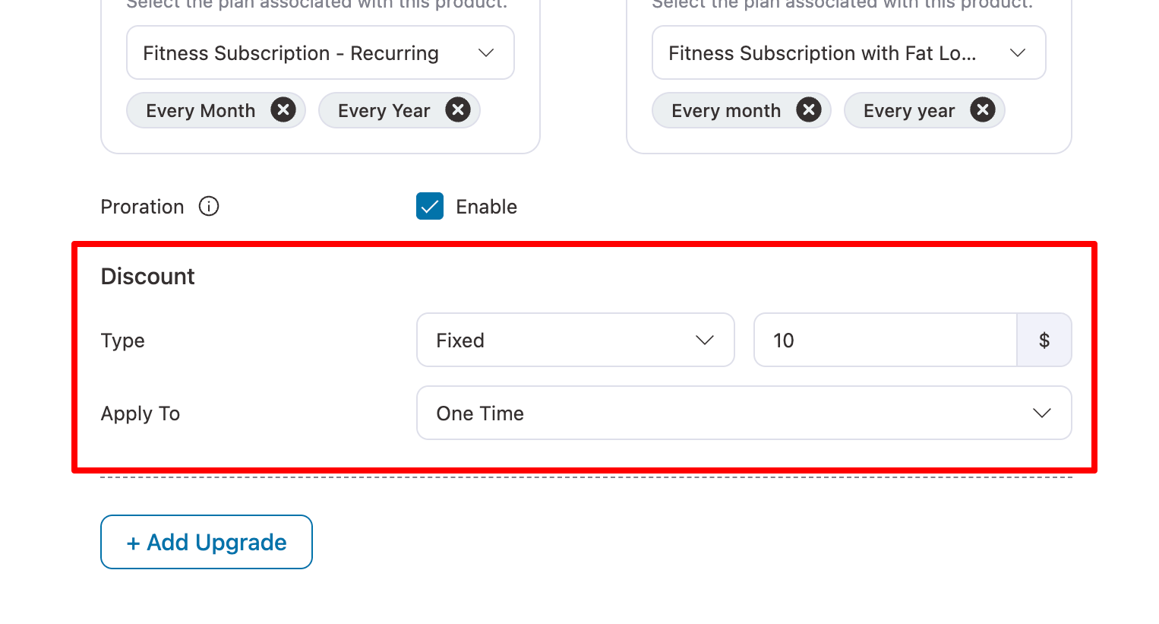This screenshot has width=1159, height=624.
Task: Remove the Every Year tag
Action: point(458,109)
